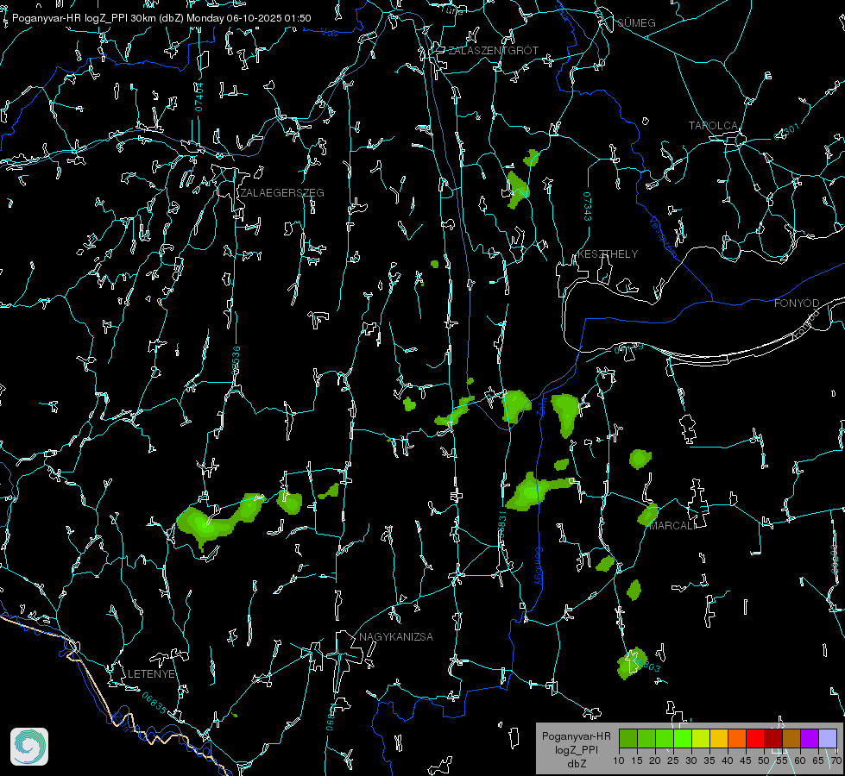
Task: Select the 50-55 dBZ dark red swatch
Action: click(x=773, y=738)
